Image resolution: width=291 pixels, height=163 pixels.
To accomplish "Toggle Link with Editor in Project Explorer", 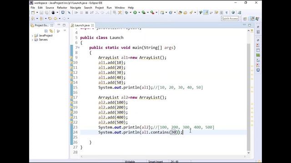I will pyautogui.click(x=51, y=31).
